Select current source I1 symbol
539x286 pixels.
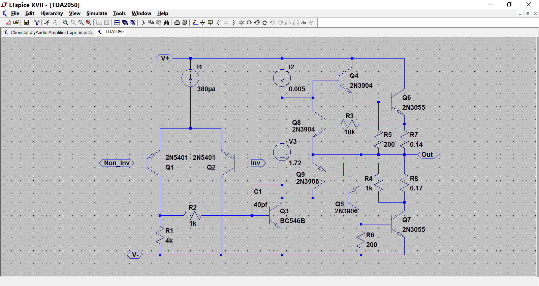pos(190,78)
